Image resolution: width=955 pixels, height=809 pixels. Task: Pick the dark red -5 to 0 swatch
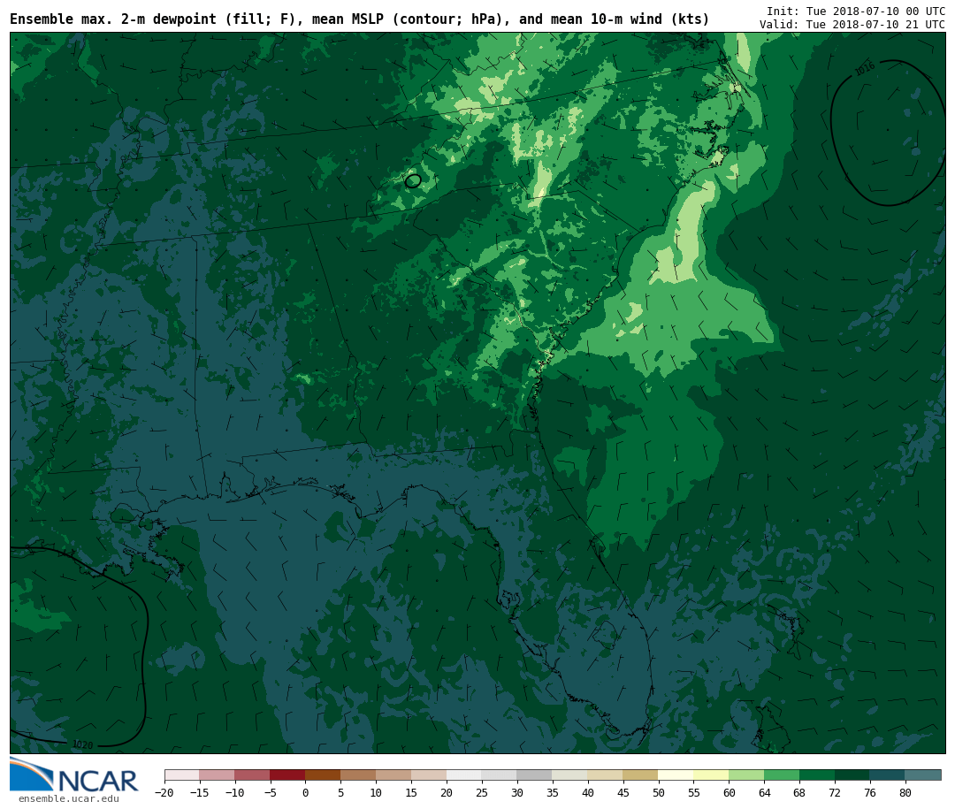[287, 775]
